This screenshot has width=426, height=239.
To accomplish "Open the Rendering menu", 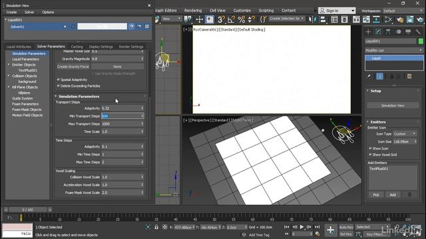I will (193, 11).
